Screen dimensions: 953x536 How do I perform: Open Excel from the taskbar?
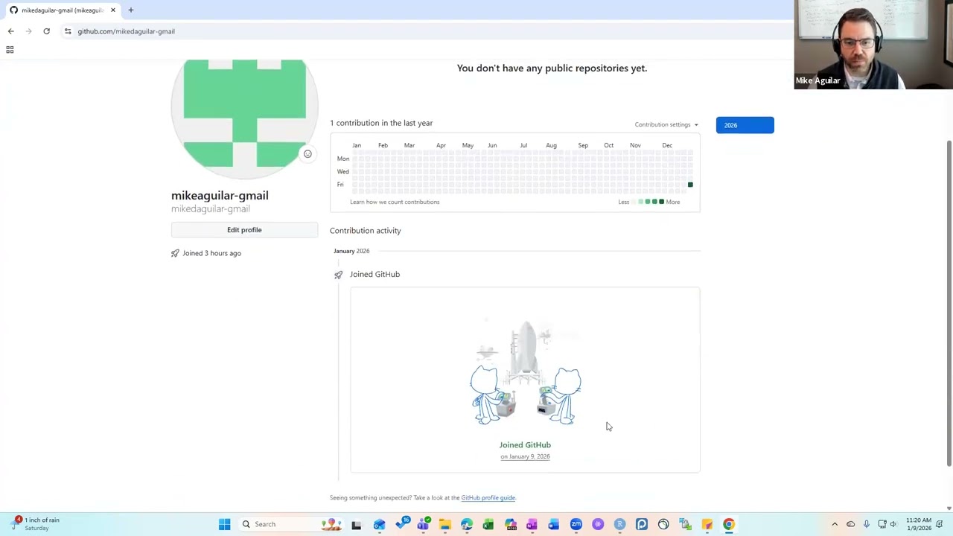click(488, 524)
